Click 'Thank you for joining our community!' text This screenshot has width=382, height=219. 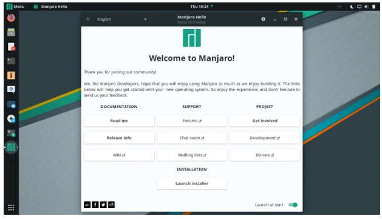[120, 72]
